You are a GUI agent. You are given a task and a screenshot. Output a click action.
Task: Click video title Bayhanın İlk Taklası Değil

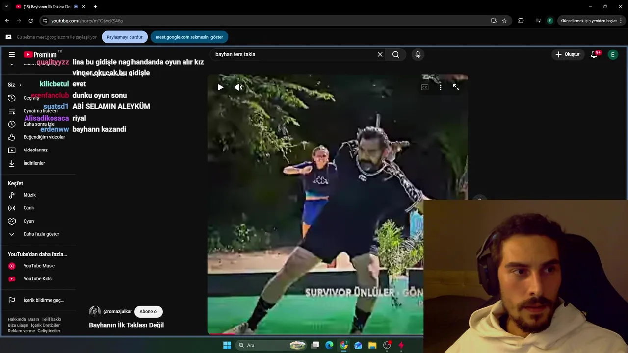[126, 325]
